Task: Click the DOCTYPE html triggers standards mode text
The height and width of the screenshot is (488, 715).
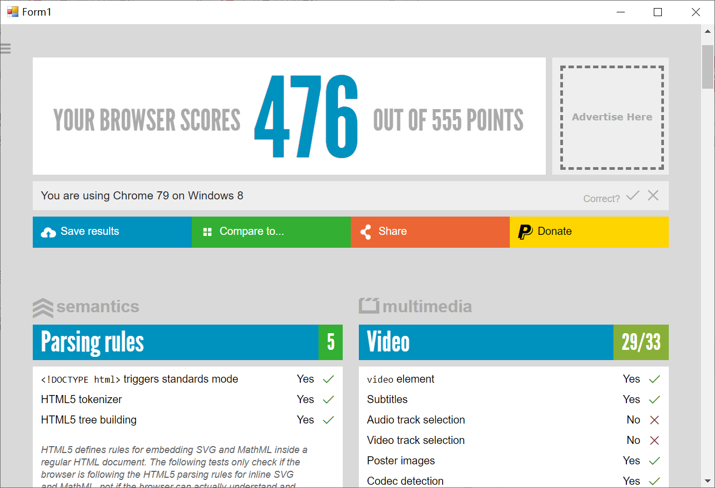Action: click(x=140, y=379)
